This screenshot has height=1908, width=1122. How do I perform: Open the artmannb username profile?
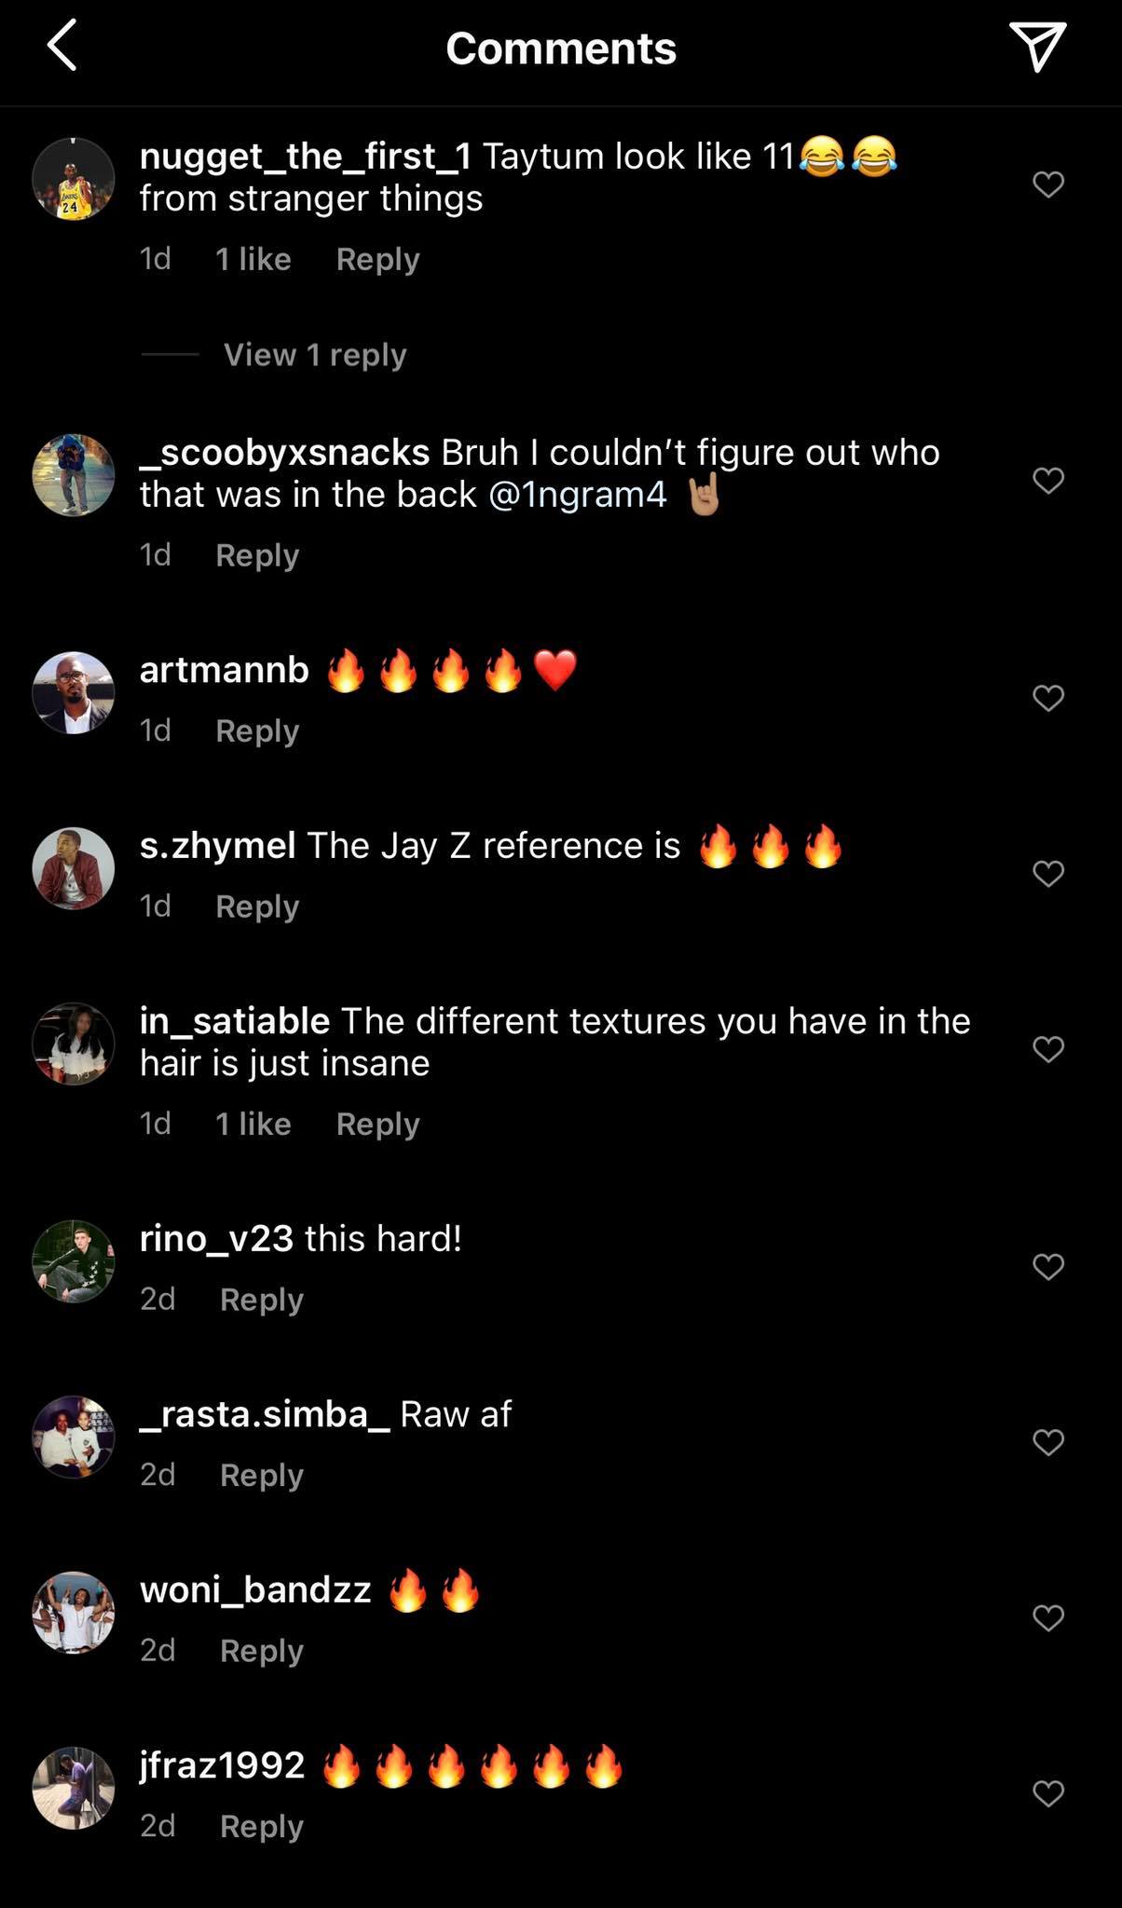(224, 670)
